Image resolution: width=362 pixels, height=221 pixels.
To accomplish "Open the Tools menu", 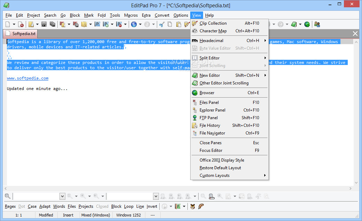I will click(115, 15).
